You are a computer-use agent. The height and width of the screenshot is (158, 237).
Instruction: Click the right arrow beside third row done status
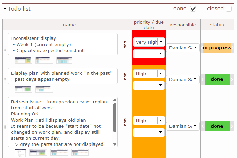click(x=232, y=126)
